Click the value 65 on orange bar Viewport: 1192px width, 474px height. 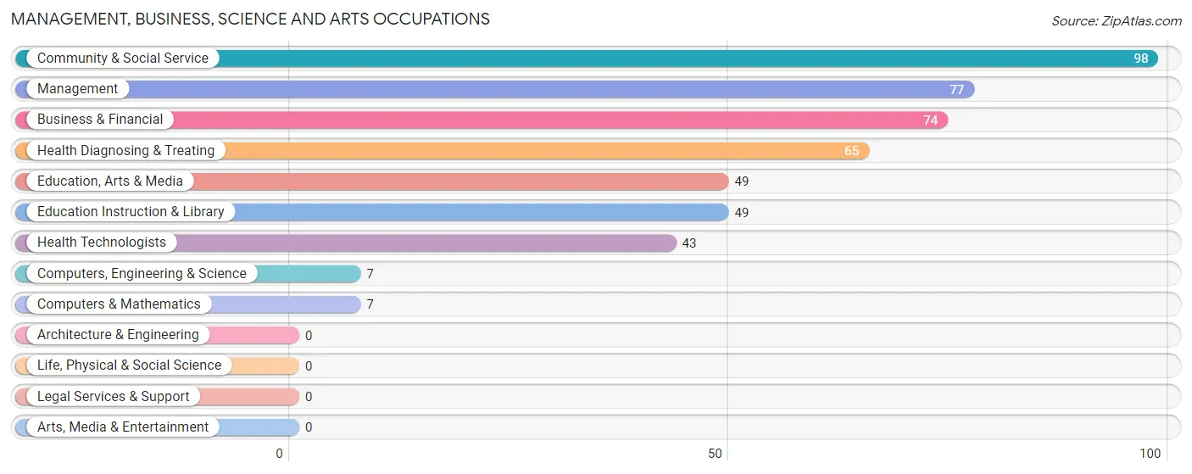[x=852, y=151]
